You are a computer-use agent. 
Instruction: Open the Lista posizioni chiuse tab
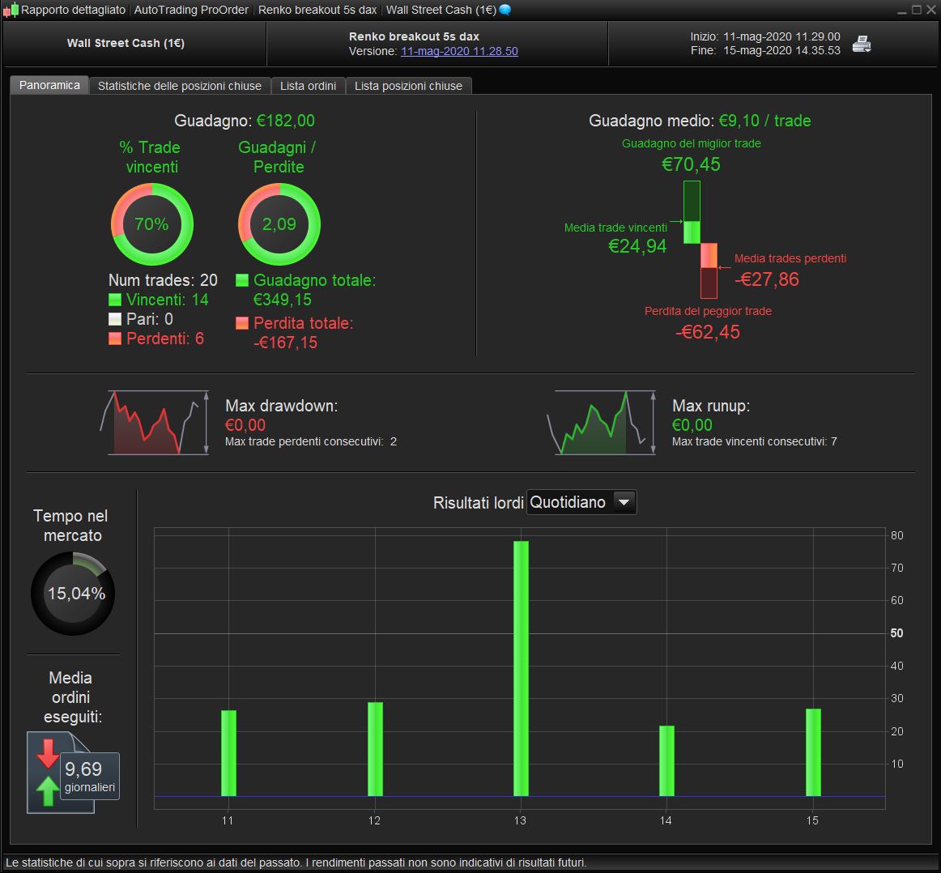[x=408, y=86]
